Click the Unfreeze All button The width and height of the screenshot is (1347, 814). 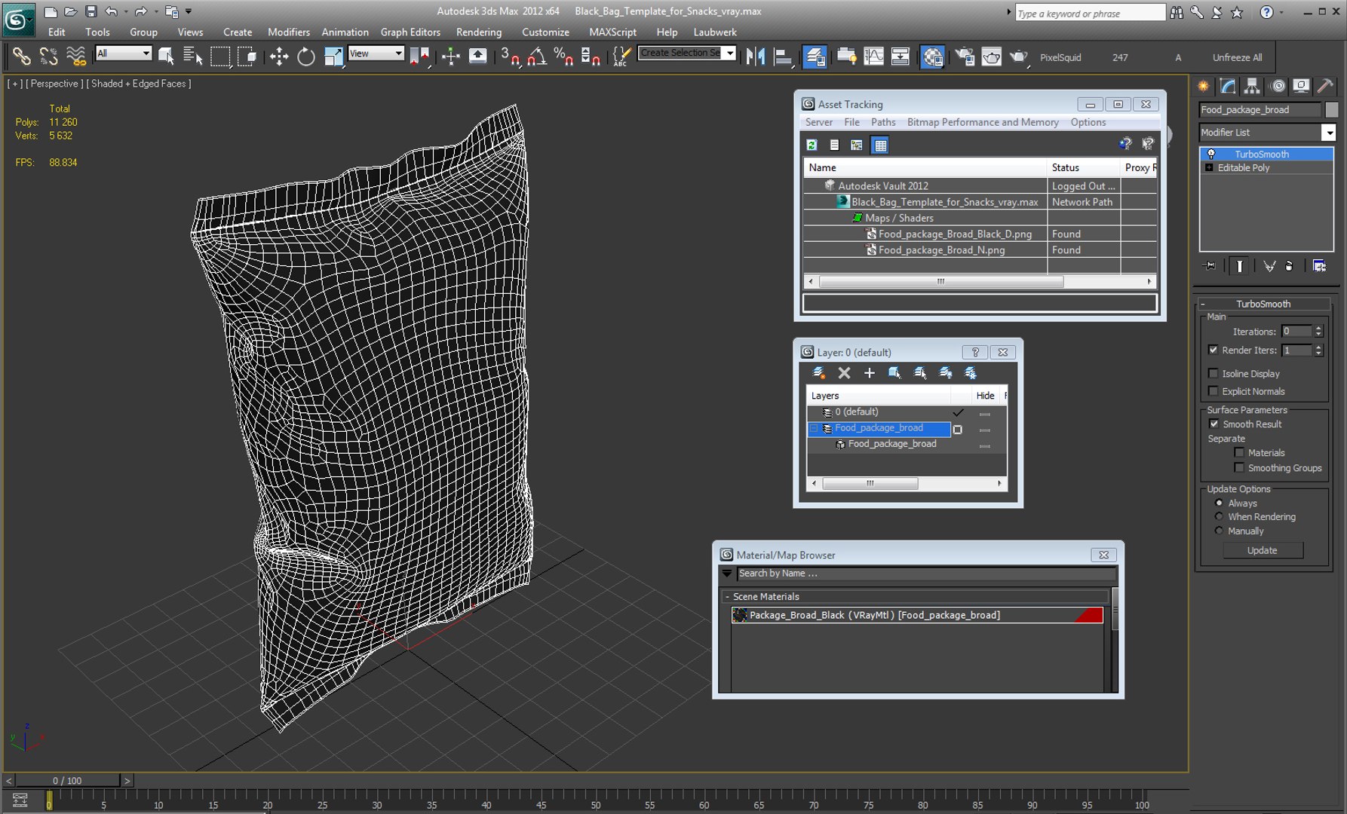(x=1236, y=57)
